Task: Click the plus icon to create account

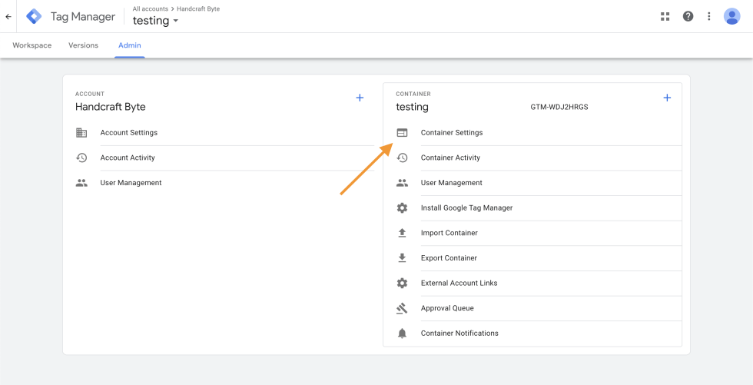Action: [x=360, y=98]
